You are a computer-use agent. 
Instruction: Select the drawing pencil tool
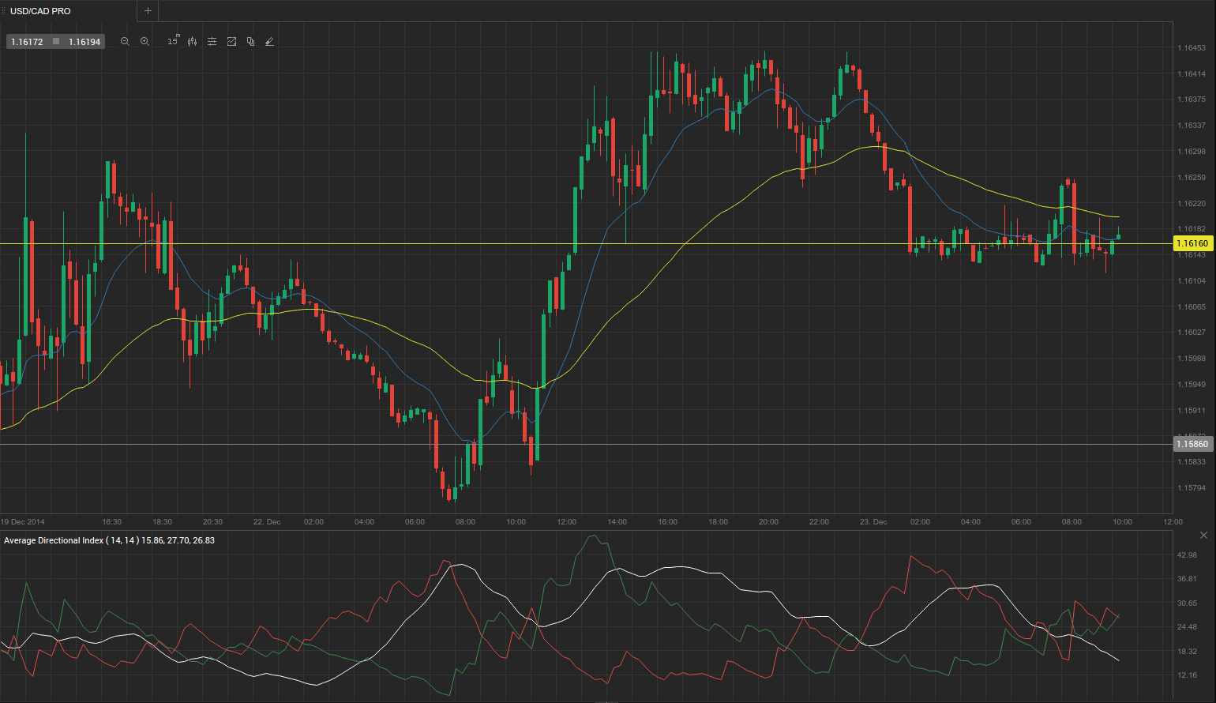click(269, 42)
